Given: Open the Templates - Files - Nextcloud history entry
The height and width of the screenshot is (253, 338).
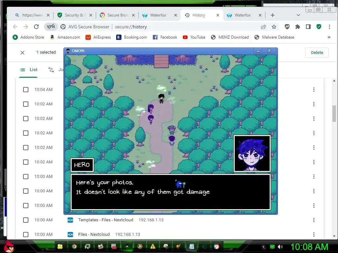Looking at the screenshot, I should tap(106, 220).
